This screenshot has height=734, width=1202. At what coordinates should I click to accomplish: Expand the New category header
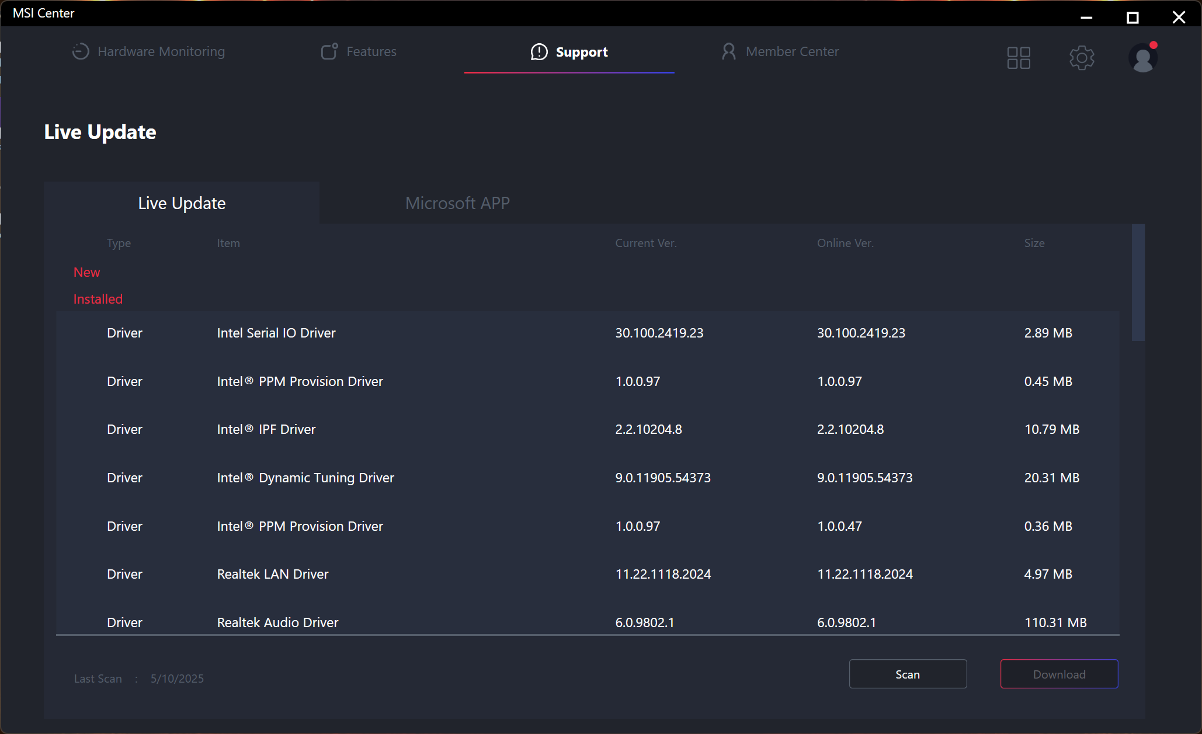tap(86, 272)
